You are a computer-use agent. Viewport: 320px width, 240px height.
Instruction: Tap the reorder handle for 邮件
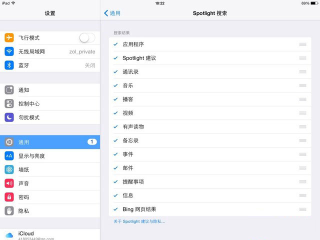coord(302,168)
